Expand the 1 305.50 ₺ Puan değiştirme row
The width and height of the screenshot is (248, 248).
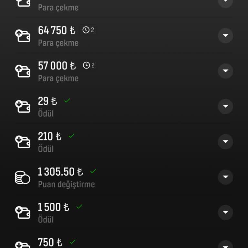[x=225, y=177]
